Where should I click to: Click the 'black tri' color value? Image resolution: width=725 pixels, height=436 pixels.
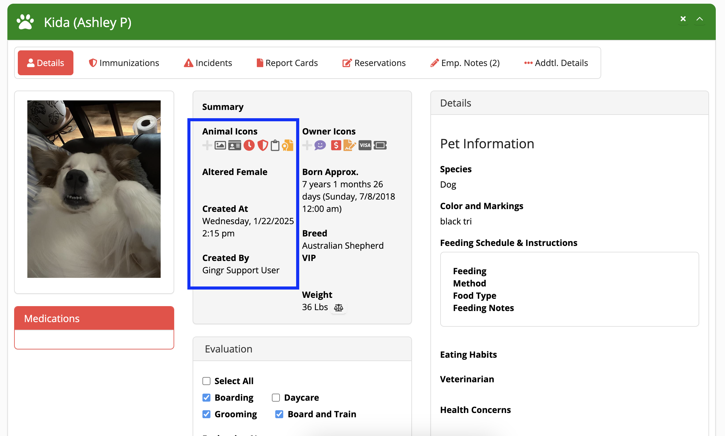tap(456, 221)
